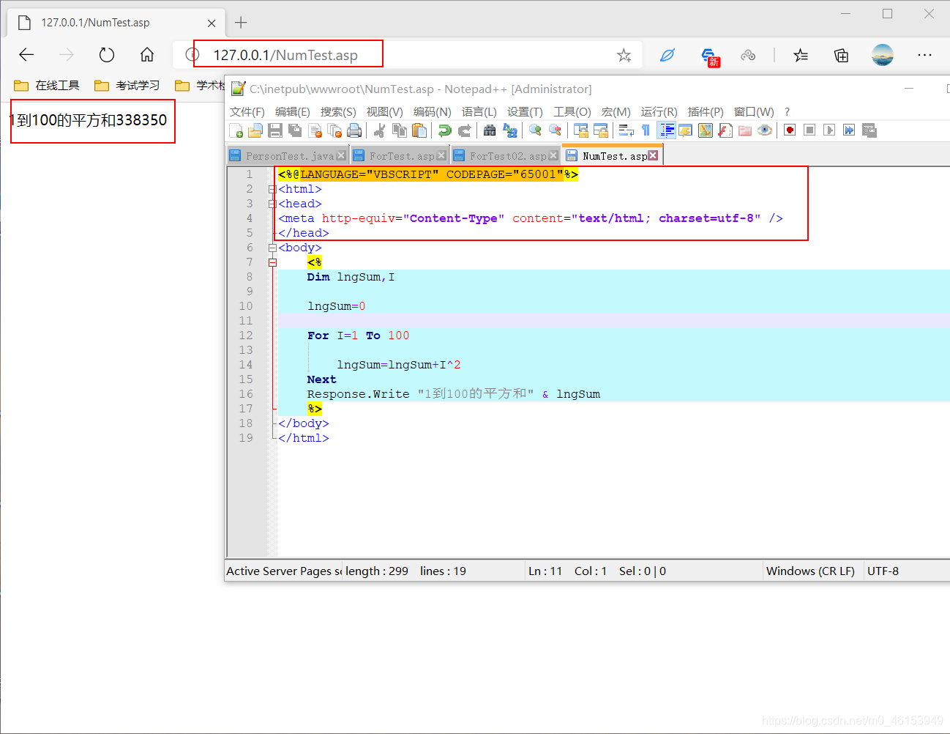Image resolution: width=950 pixels, height=734 pixels.
Task: Click the browser Back arrow
Action: pos(27,55)
